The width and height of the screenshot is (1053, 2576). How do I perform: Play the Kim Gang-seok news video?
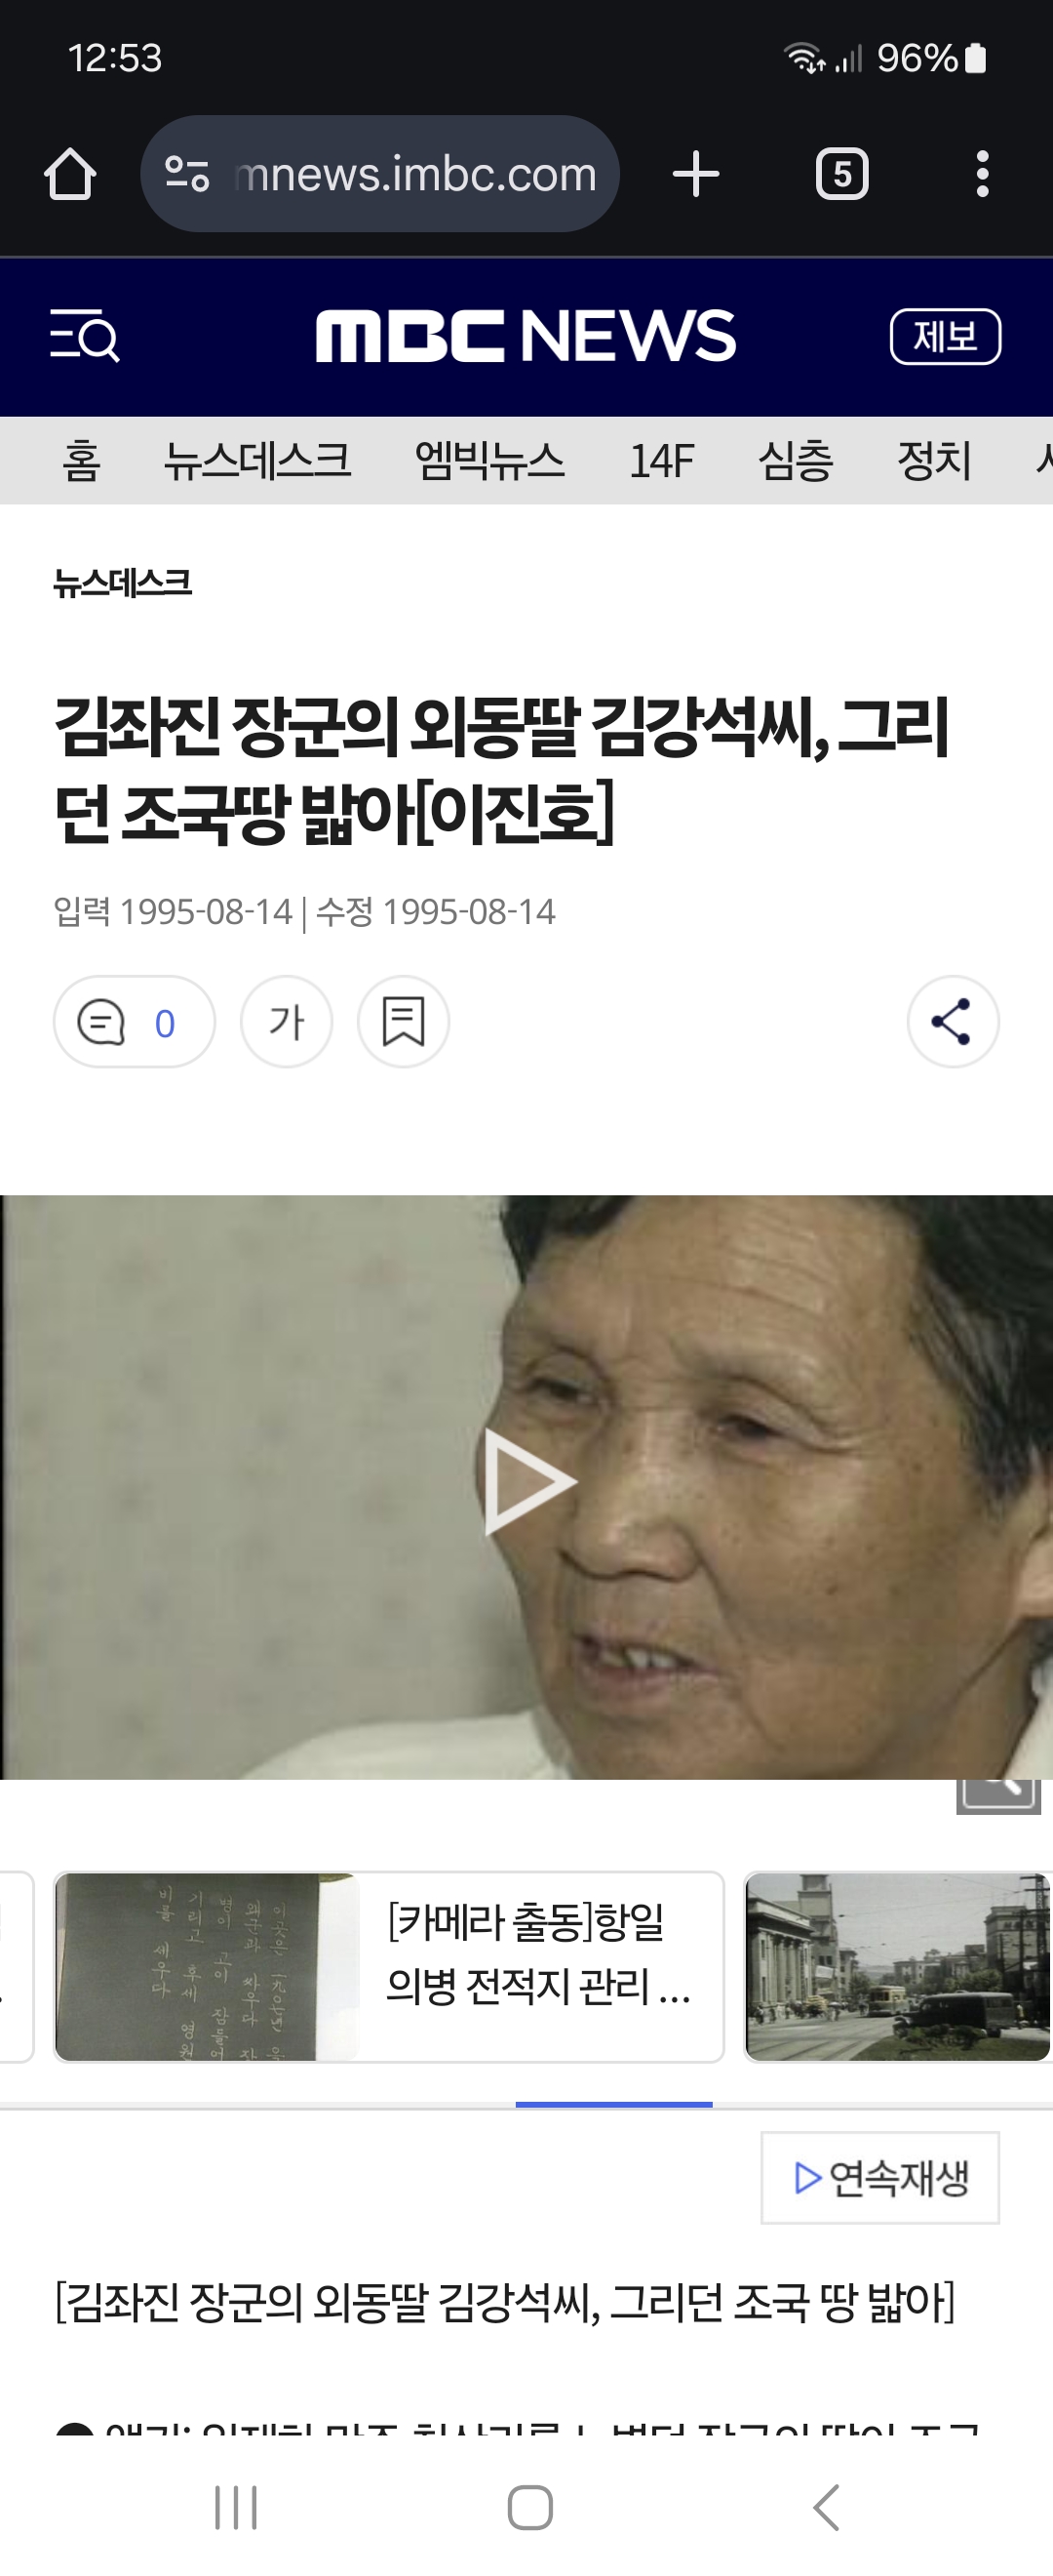[528, 1482]
